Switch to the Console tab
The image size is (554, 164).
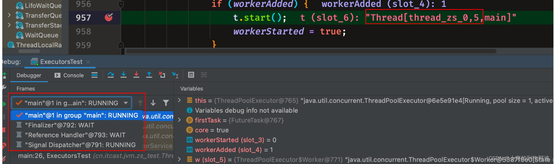(x=69, y=75)
